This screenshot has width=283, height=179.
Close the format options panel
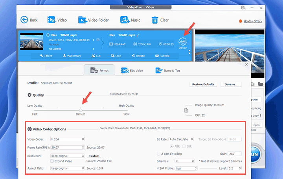(246, 64)
